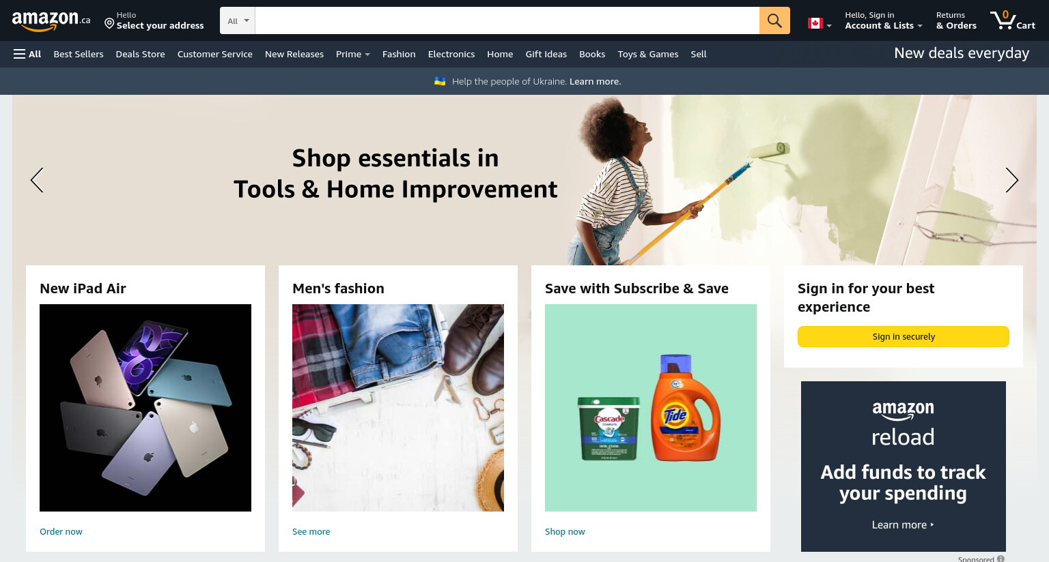Click the orange search magnifier button
This screenshot has width=1049, height=562.
coord(774,20)
